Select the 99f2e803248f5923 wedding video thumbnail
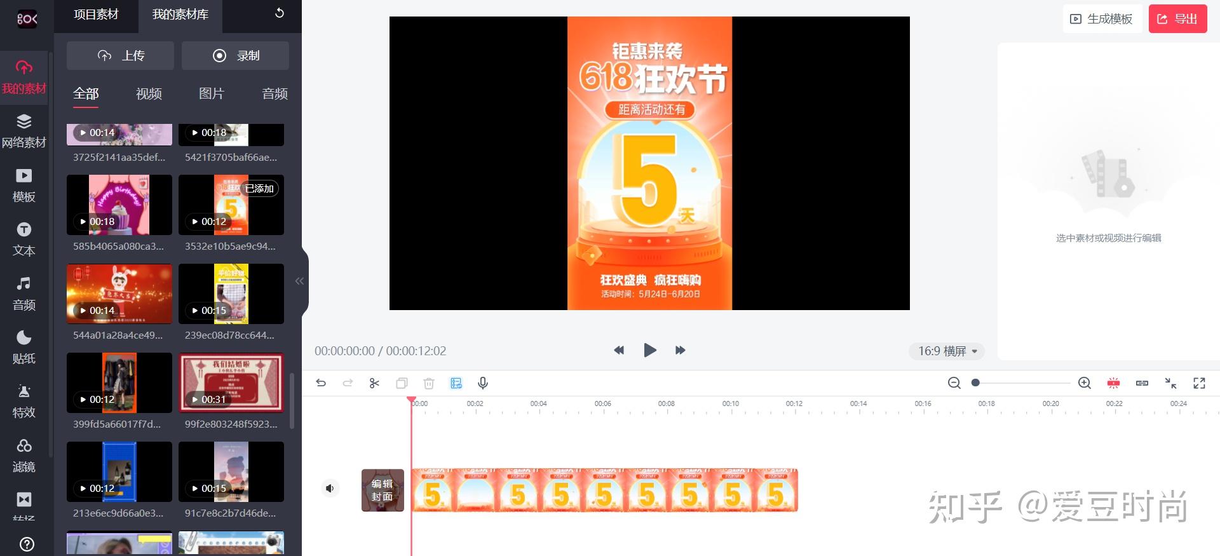This screenshot has width=1220, height=556. [x=231, y=383]
